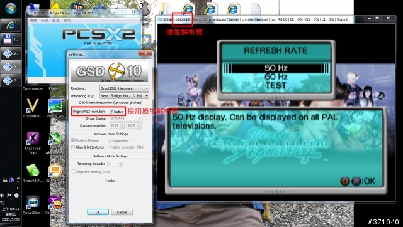
Task: Minimize the GSdx game window
Action: pos(370,18)
